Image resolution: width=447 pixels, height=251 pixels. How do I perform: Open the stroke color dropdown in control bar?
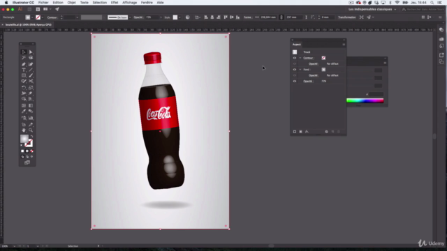pyautogui.click(x=43, y=17)
